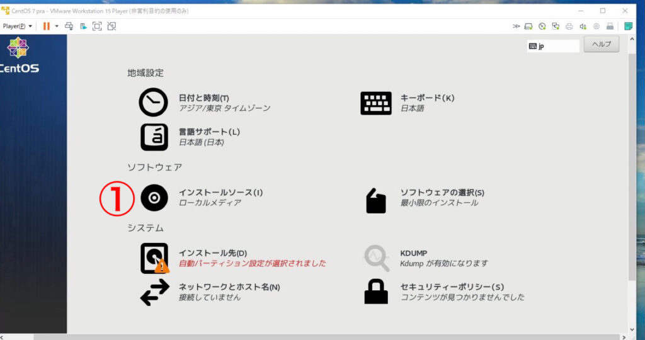Click the horizontal scrollbar's right arrow
Viewport: 645px width, 340px height.
click(624, 337)
